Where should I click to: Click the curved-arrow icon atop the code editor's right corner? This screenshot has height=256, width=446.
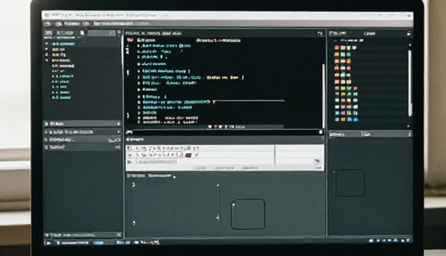coord(321,34)
